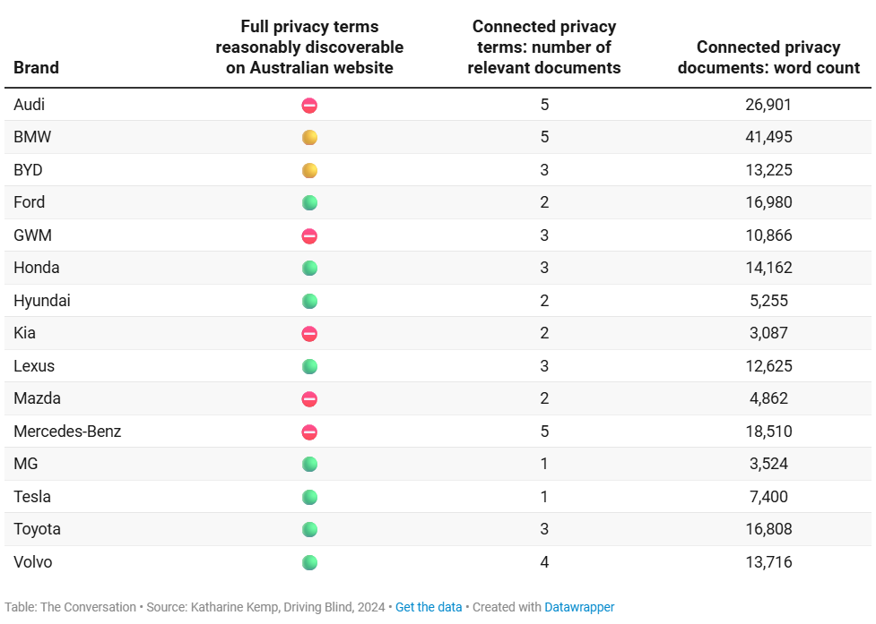Click the Lexus word count 12,625
The height and width of the screenshot is (624, 876).
[768, 366]
